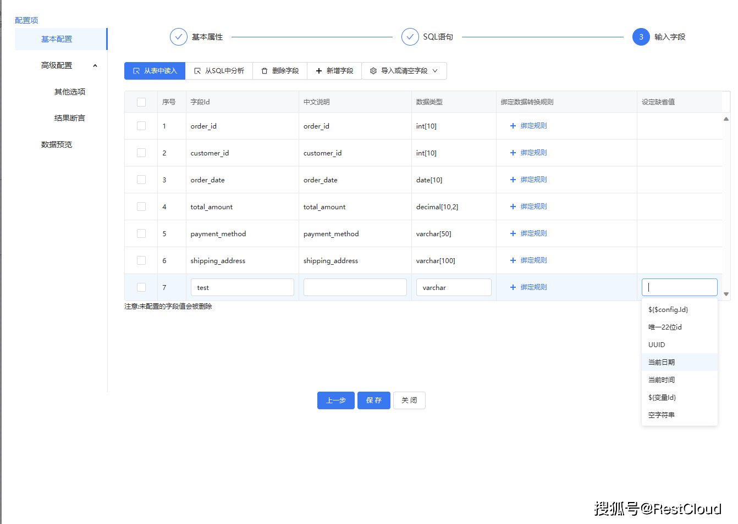Select 当前日期 from the default value dropdown

coord(662,361)
